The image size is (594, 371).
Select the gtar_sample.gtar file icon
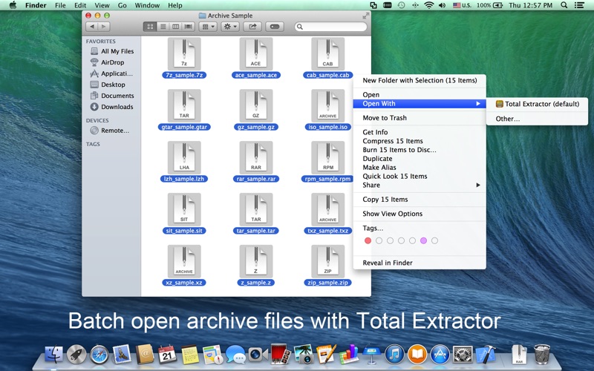(184, 105)
